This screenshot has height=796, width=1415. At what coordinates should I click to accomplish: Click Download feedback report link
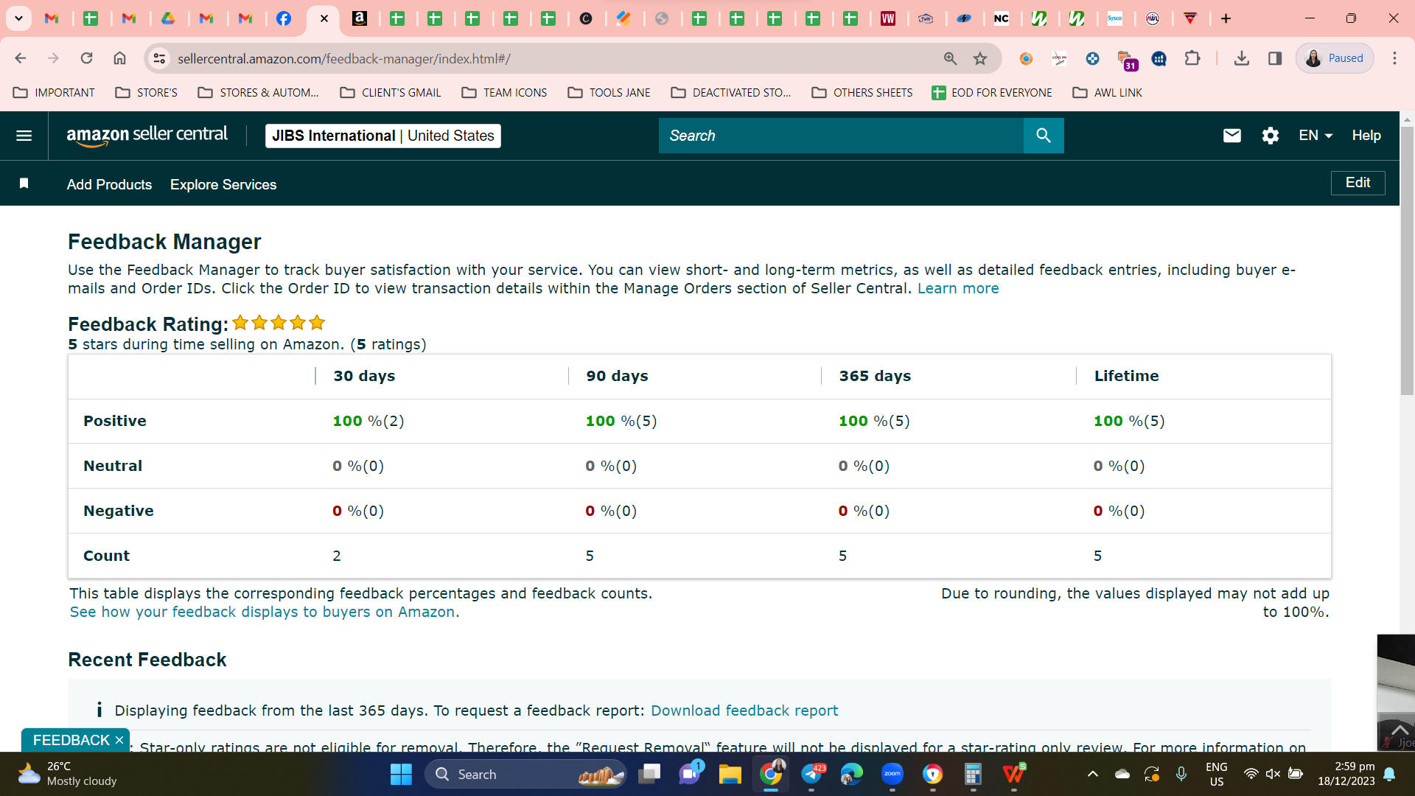click(744, 711)
